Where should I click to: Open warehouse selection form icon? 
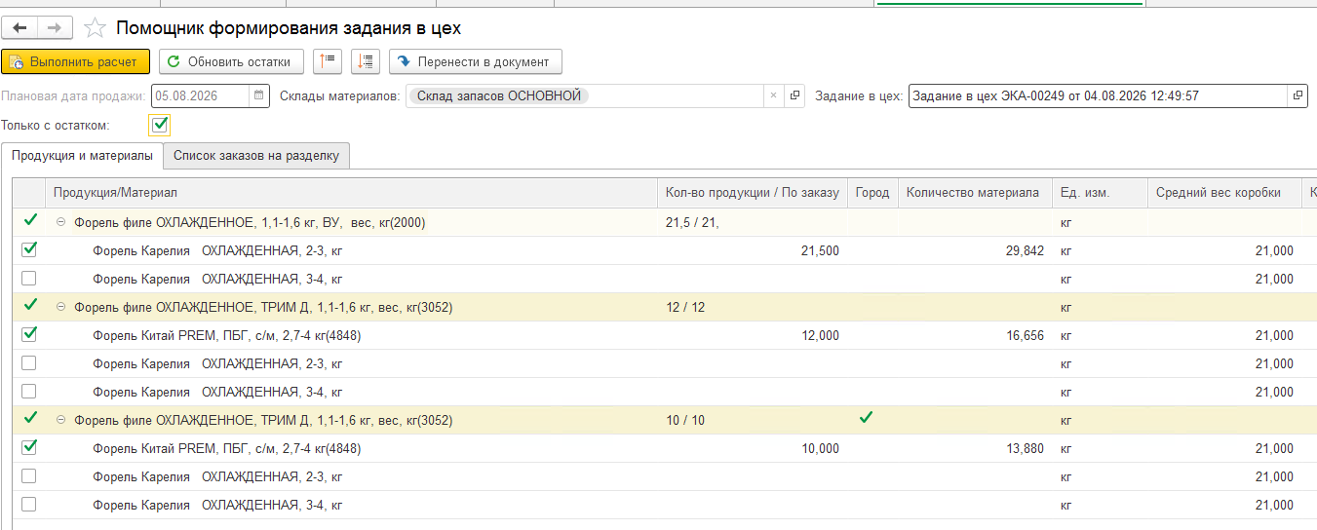coord(794,95)
